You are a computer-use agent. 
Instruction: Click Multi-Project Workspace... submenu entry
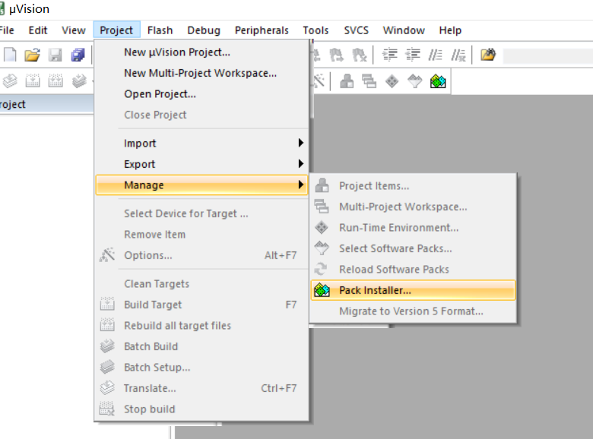tap(413, 207)
